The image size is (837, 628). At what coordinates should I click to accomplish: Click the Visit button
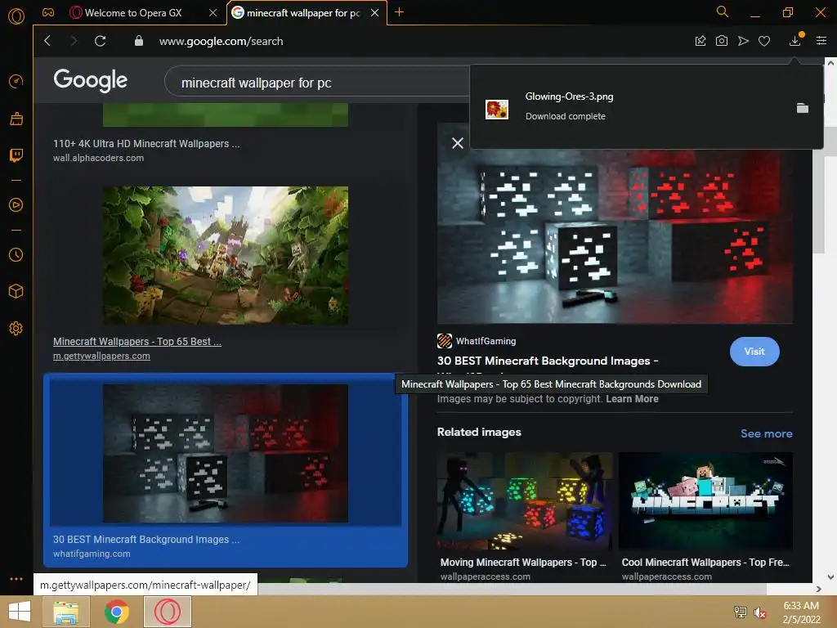754,352
